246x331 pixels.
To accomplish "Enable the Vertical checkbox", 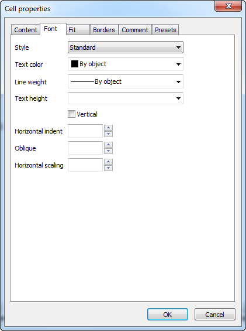I will coord(71,114).
